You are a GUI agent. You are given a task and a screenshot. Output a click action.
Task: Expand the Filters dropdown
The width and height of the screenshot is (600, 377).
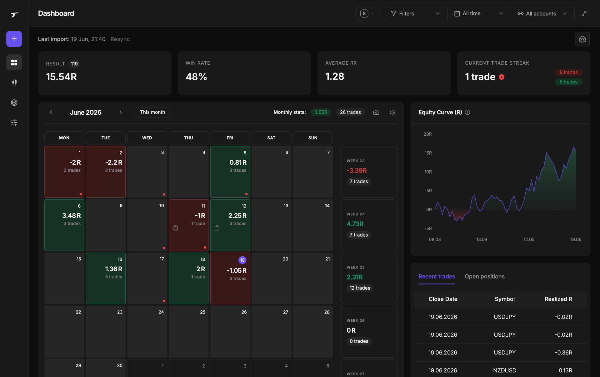(415, 13)
